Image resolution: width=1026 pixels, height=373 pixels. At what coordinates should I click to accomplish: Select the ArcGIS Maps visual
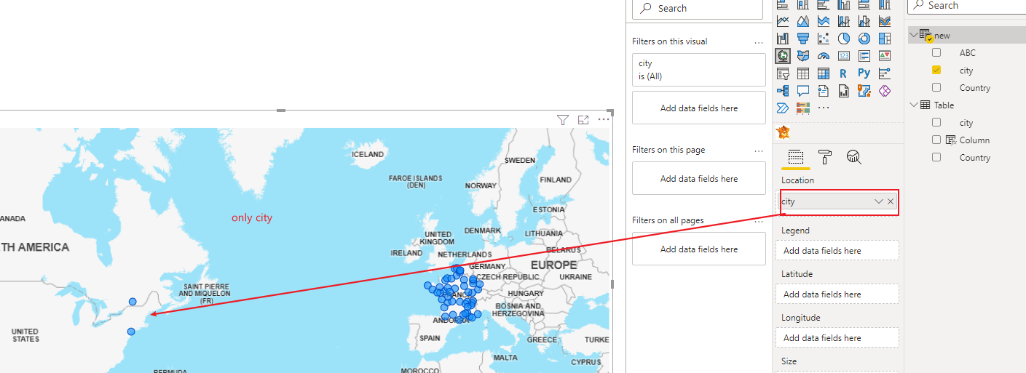coord(864,91)
